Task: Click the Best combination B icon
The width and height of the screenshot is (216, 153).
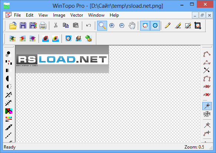Action: (33, 38)
